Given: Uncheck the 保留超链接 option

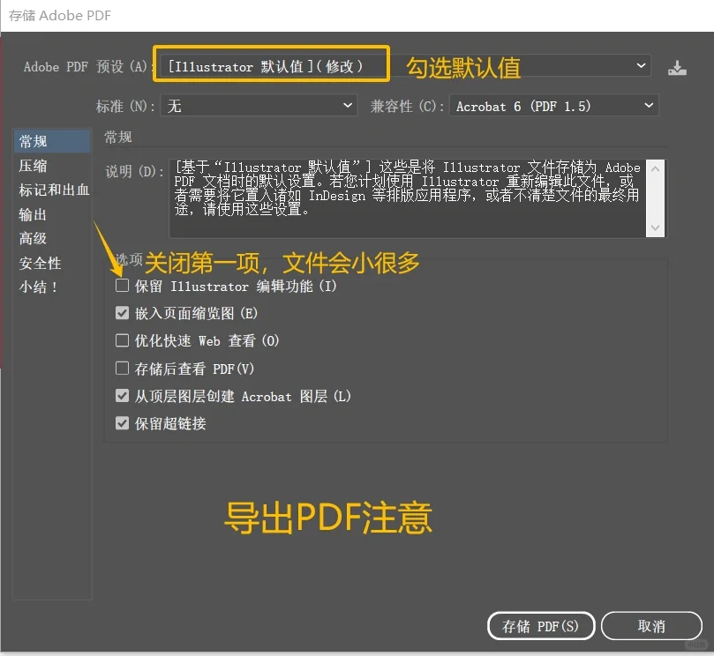Looking at the screenshot, I should [x=122, y=423].
